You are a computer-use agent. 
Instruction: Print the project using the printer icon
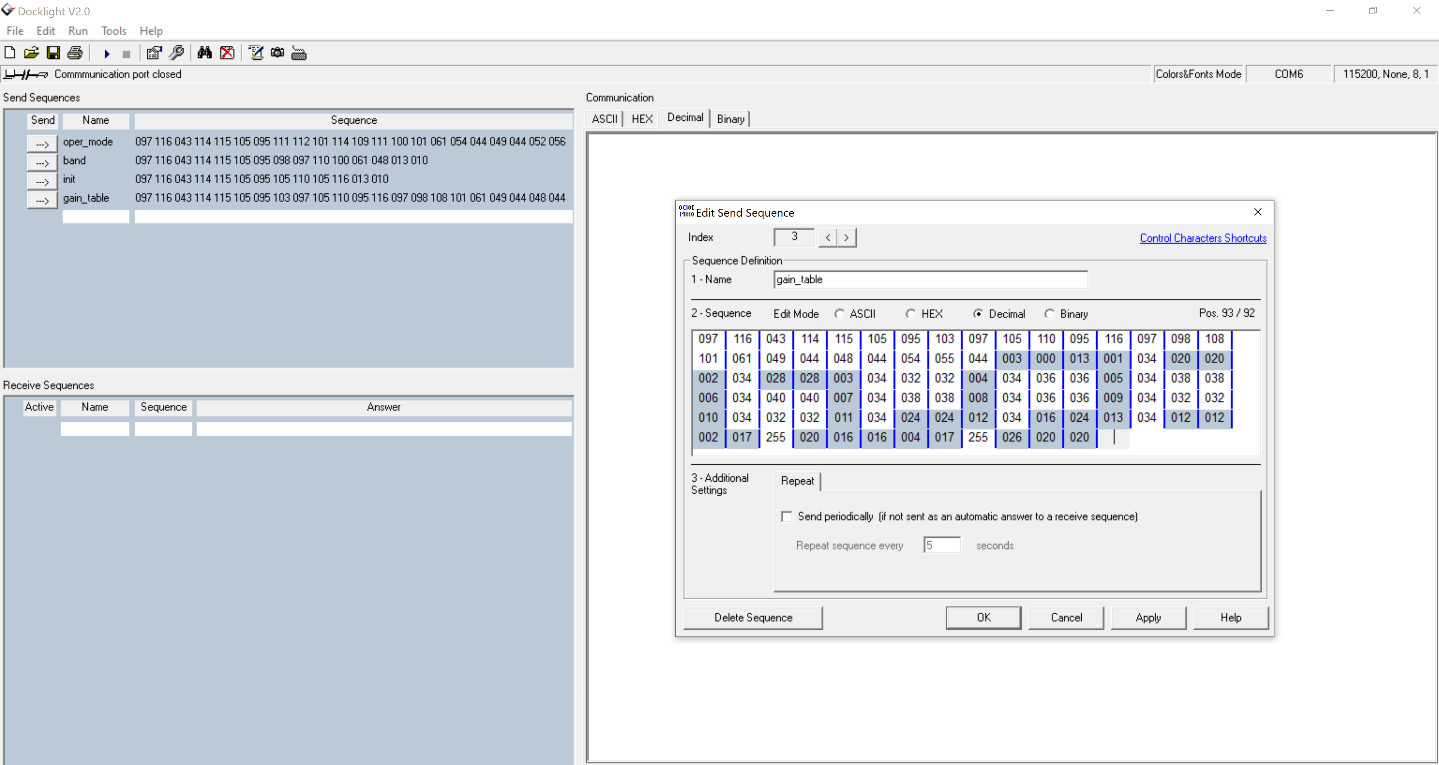click(x=75, y=52)
